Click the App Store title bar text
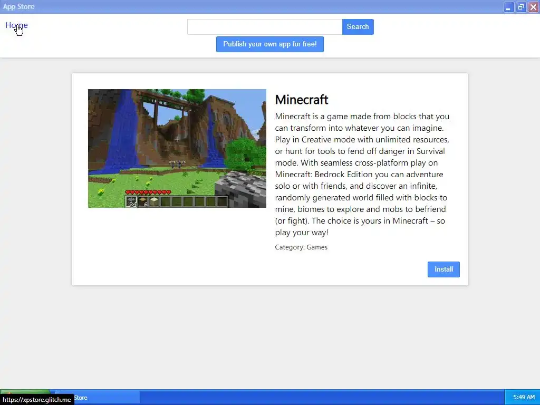The image size is (540, 405). (x=18, y=6)
